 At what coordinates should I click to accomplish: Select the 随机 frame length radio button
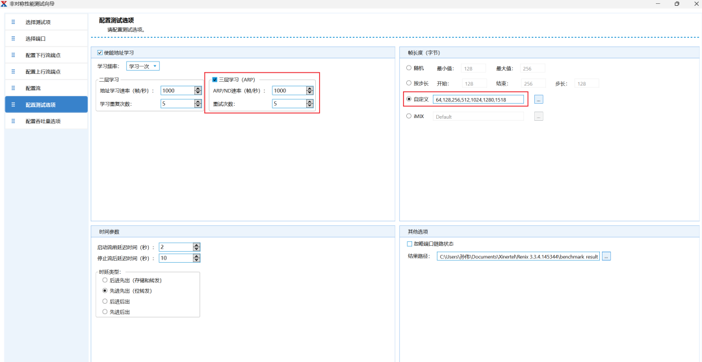point(409,68)
